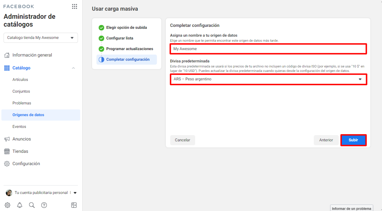Open the Artículos submenu item

coord(20,80)
